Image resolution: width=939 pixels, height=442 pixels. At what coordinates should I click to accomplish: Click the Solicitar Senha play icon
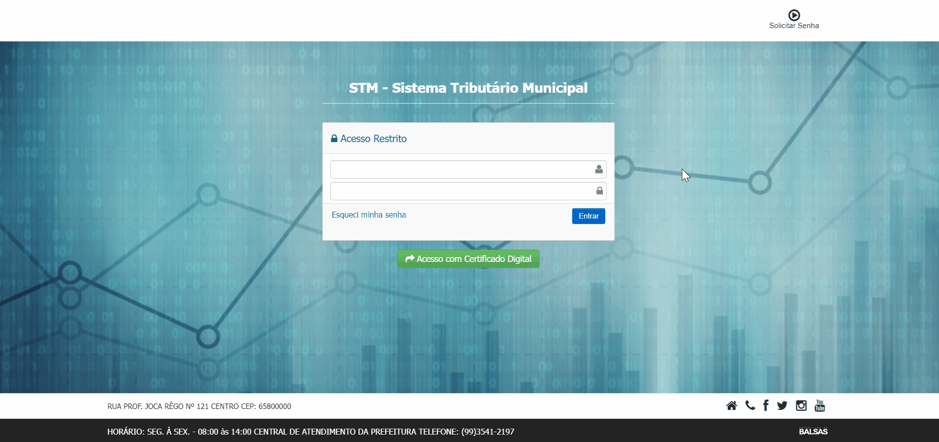(794, 15)
